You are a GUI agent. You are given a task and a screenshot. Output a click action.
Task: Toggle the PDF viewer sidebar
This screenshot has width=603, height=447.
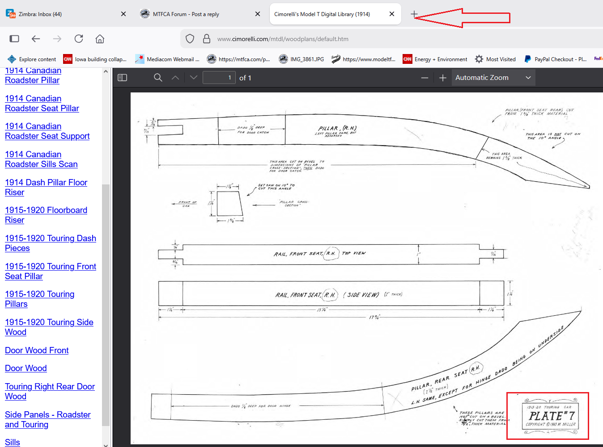tap(122, 78)
